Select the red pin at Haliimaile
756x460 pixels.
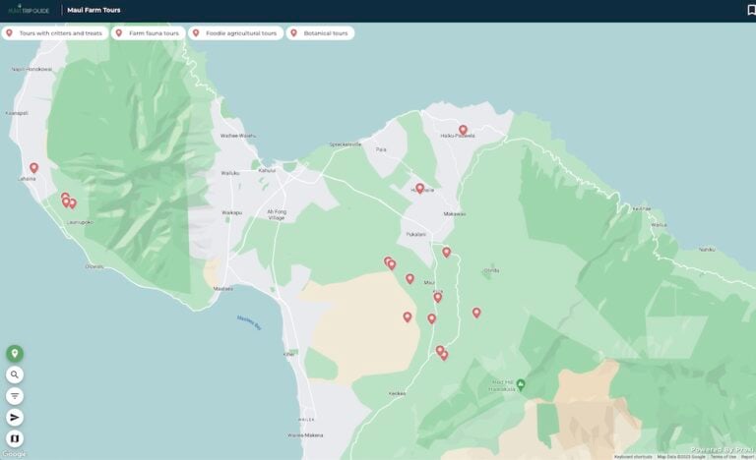420,189
